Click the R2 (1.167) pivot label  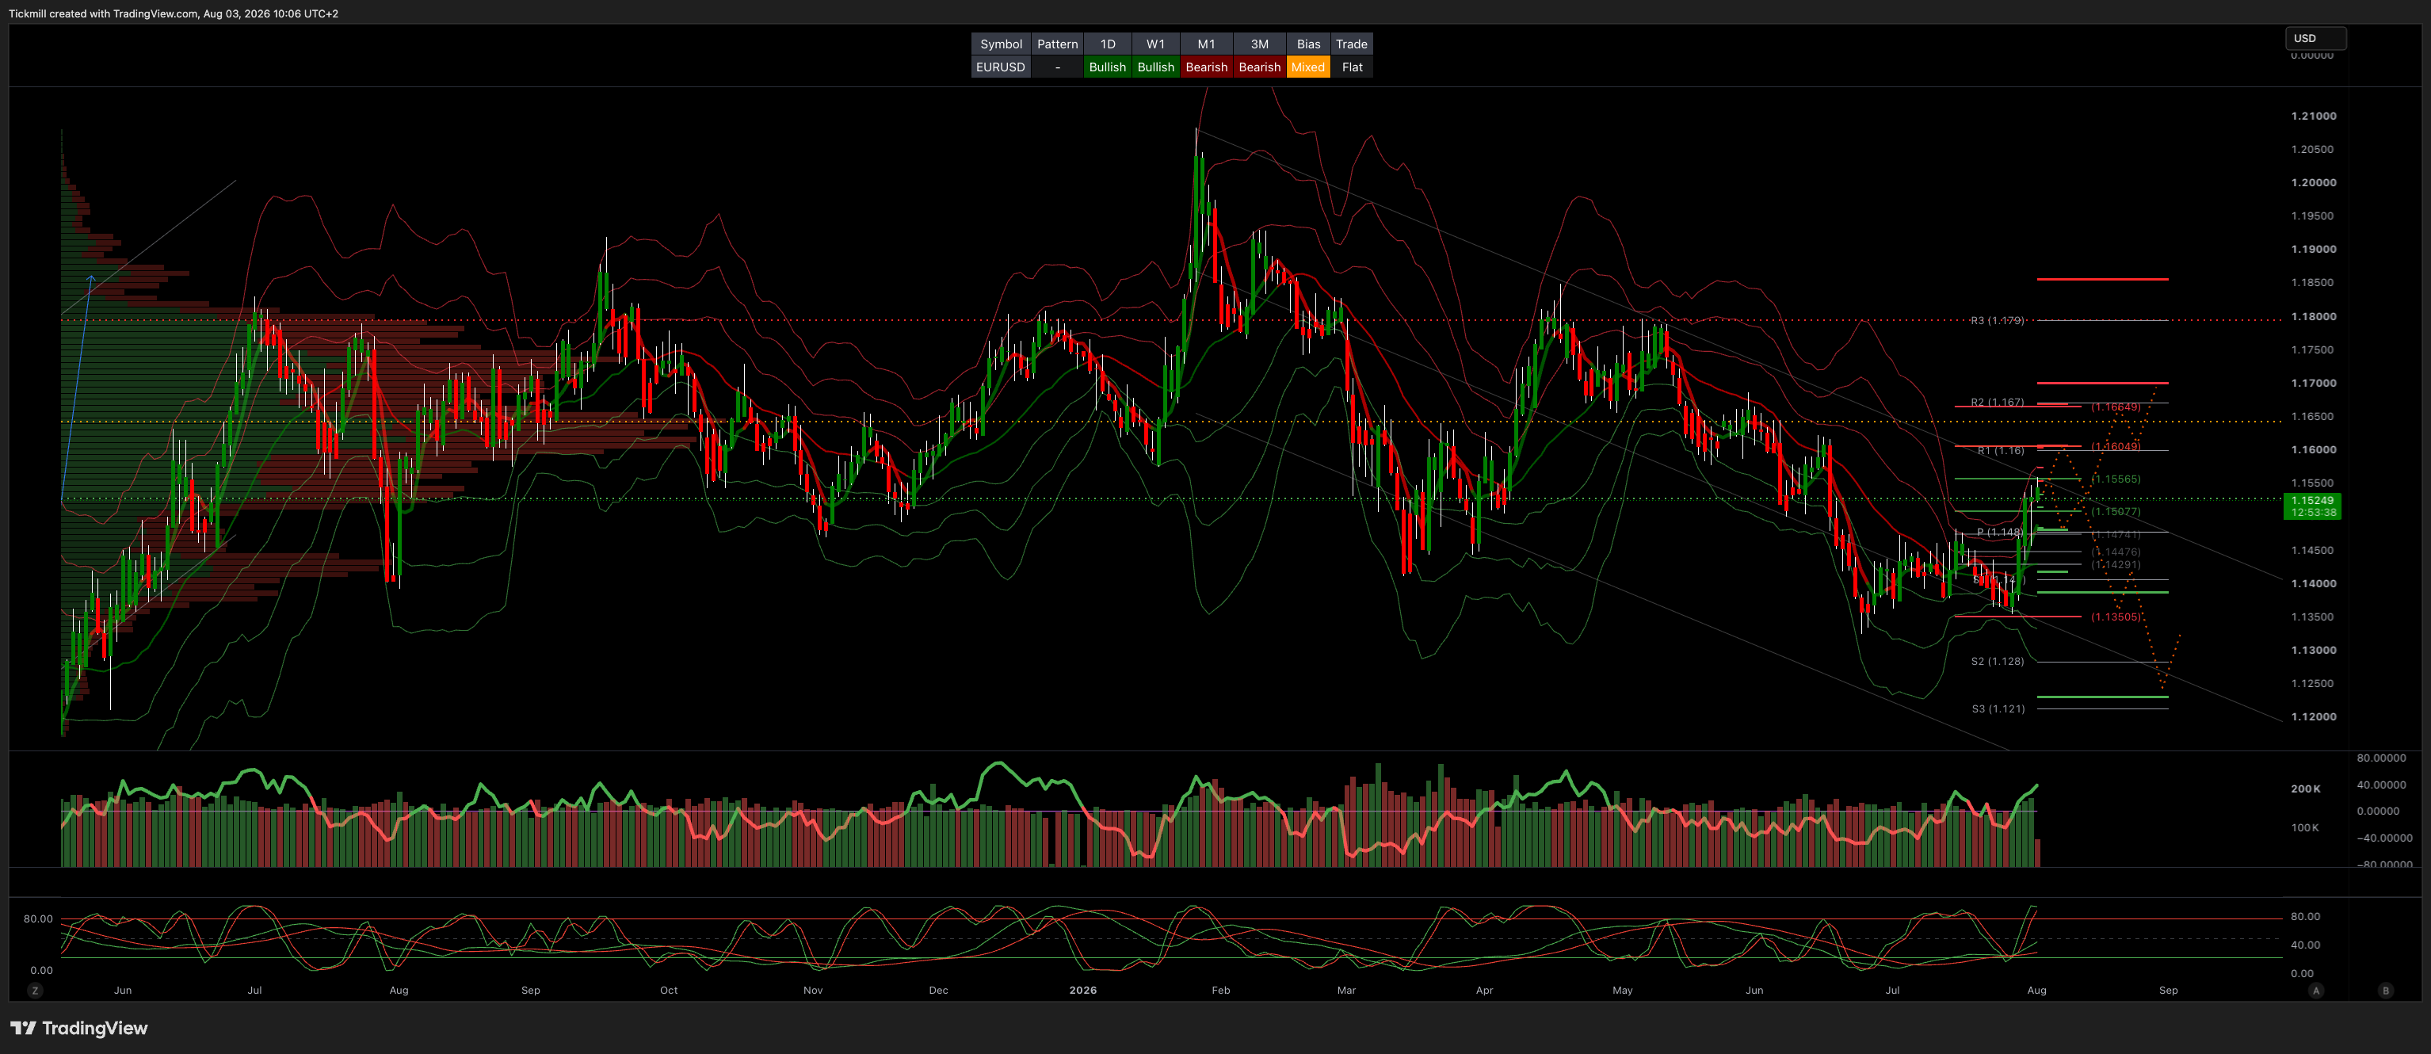1998,402
